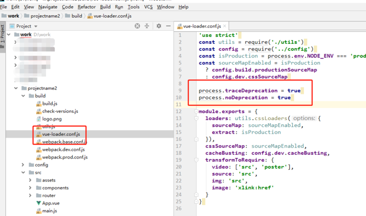
Task: Fold the module.exports block at line 12
Action: [196, 111]
